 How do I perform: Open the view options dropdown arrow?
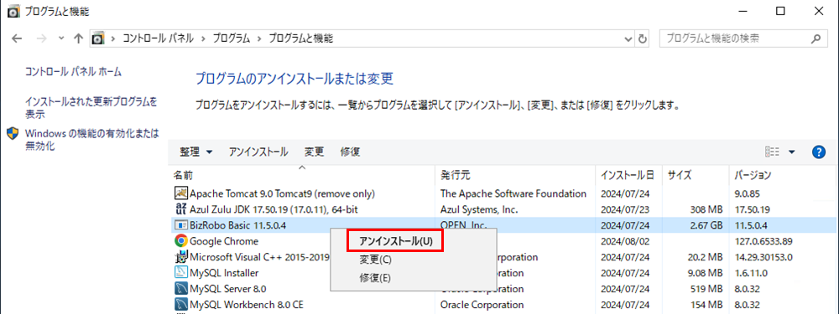(791, 152)
